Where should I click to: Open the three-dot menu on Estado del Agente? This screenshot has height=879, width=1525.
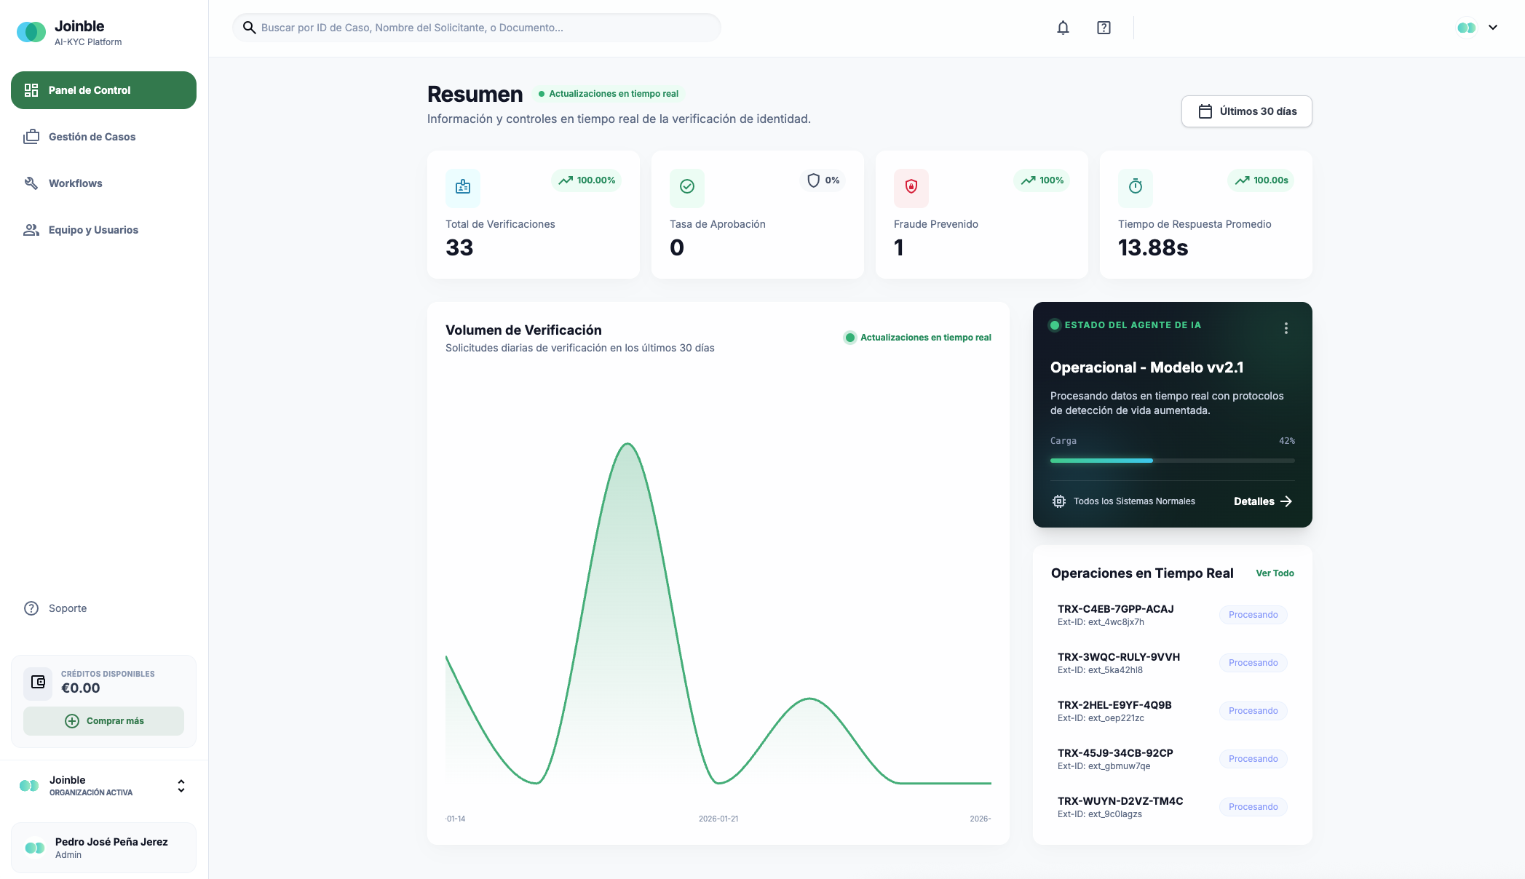[x=1286, y=328]
